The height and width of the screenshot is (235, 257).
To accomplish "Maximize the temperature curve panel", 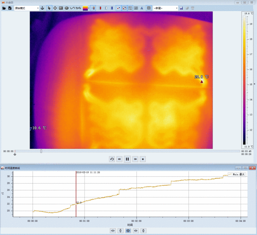I will tap(245, 168).
